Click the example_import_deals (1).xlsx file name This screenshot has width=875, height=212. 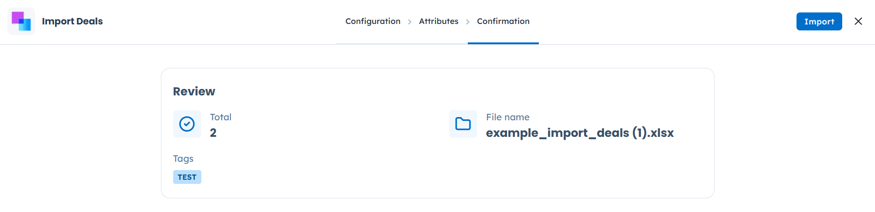pyautogui.click(x=579, y=133)
